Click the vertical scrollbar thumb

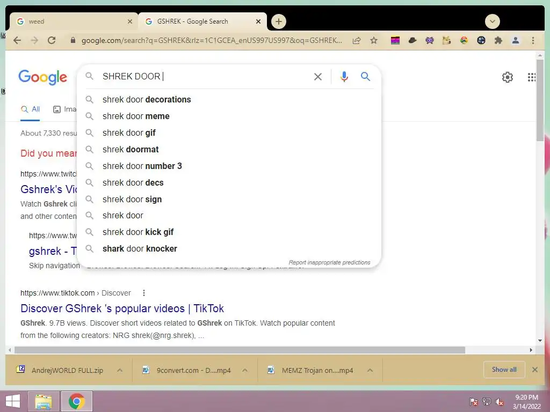point(540,100)
